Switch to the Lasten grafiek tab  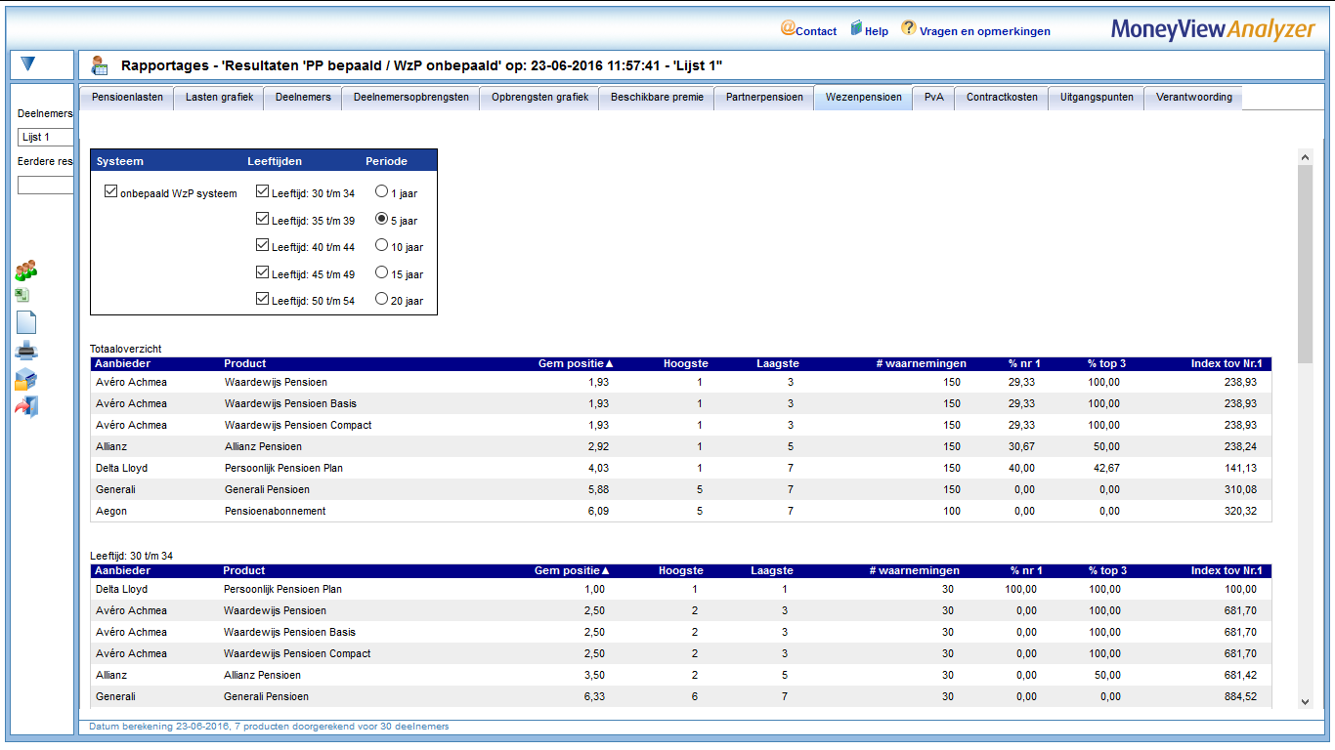click(x=219, y=98)
